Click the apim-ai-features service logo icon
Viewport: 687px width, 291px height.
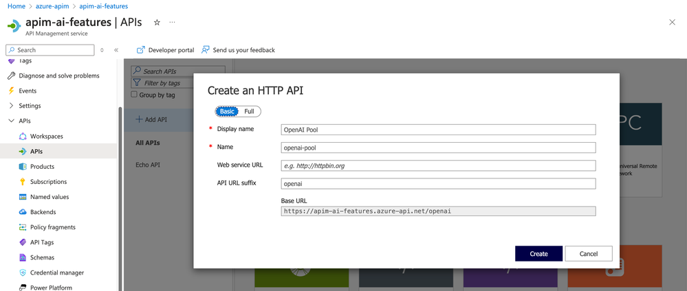coord(14,25)
